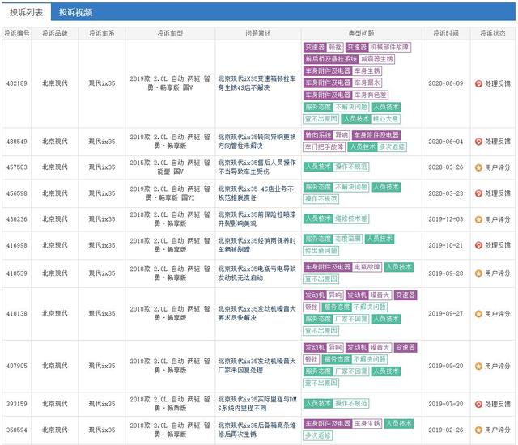Click 用户评分 icon for complaint 457583
The image size is (518, 445).
[x=478, y=167]
